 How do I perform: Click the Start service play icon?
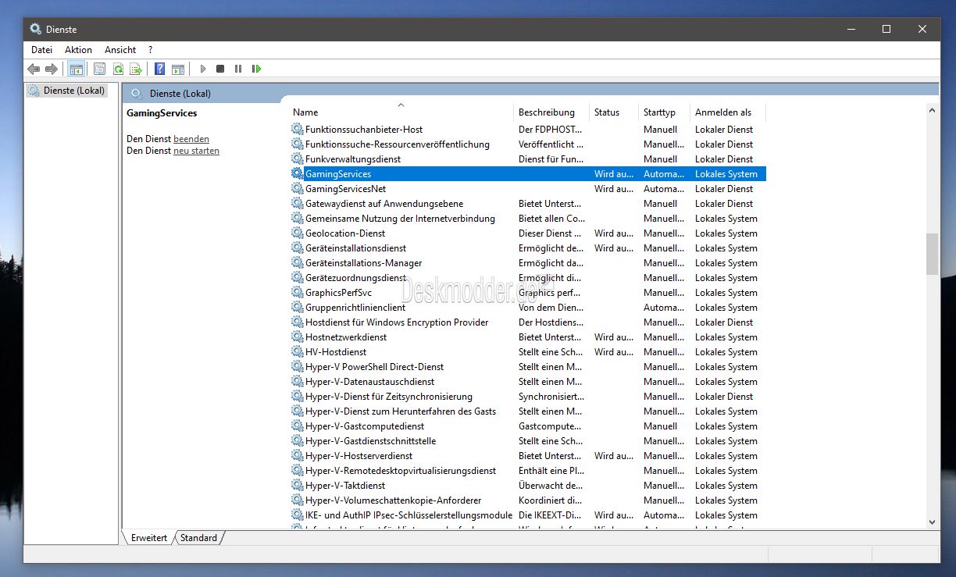[x=203, y=69]
